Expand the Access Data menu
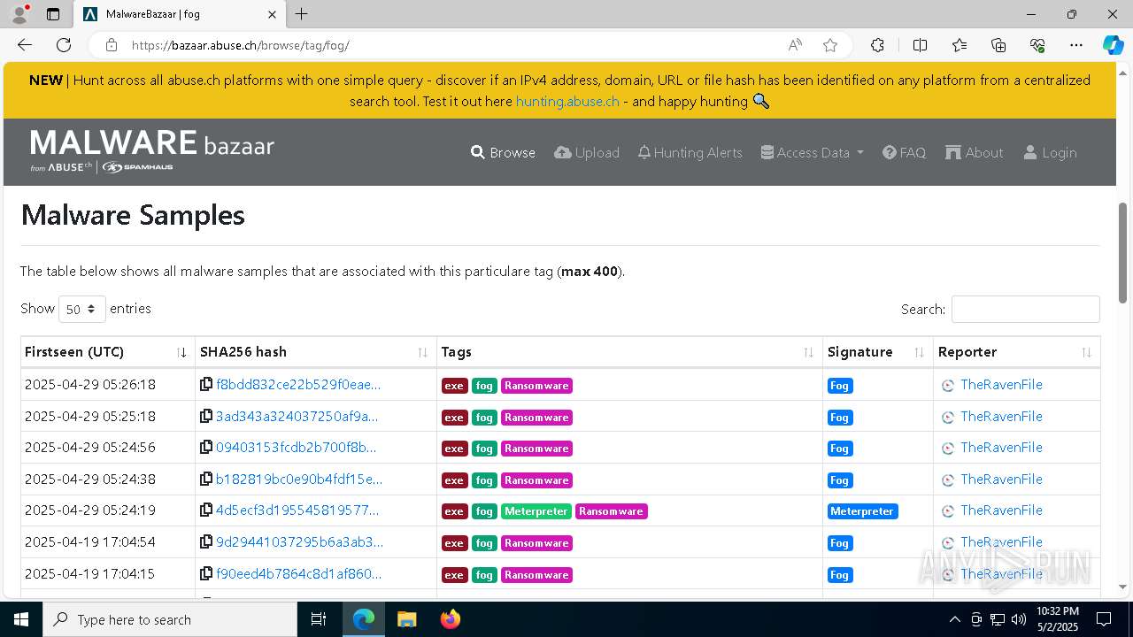This screenshot has height=637, width=1133. [x=813, y=152]
